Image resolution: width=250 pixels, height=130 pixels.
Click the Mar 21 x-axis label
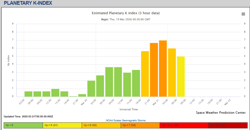click(156, 102)
